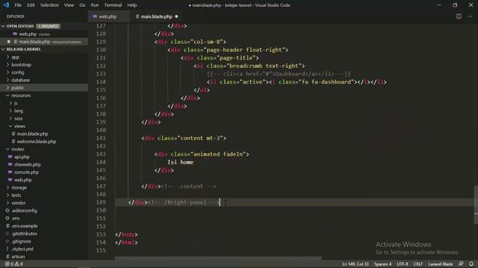478x268 pixels.
Task: Open the Run menu
Action: [x=95, y=5]
